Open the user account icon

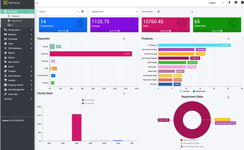pyautogui.click(x=236, y=2)
